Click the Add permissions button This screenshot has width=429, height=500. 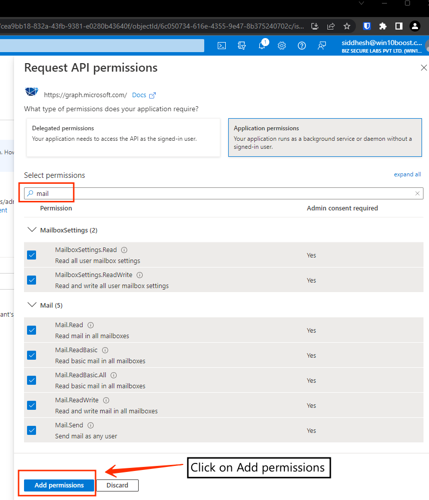point(59,485)
